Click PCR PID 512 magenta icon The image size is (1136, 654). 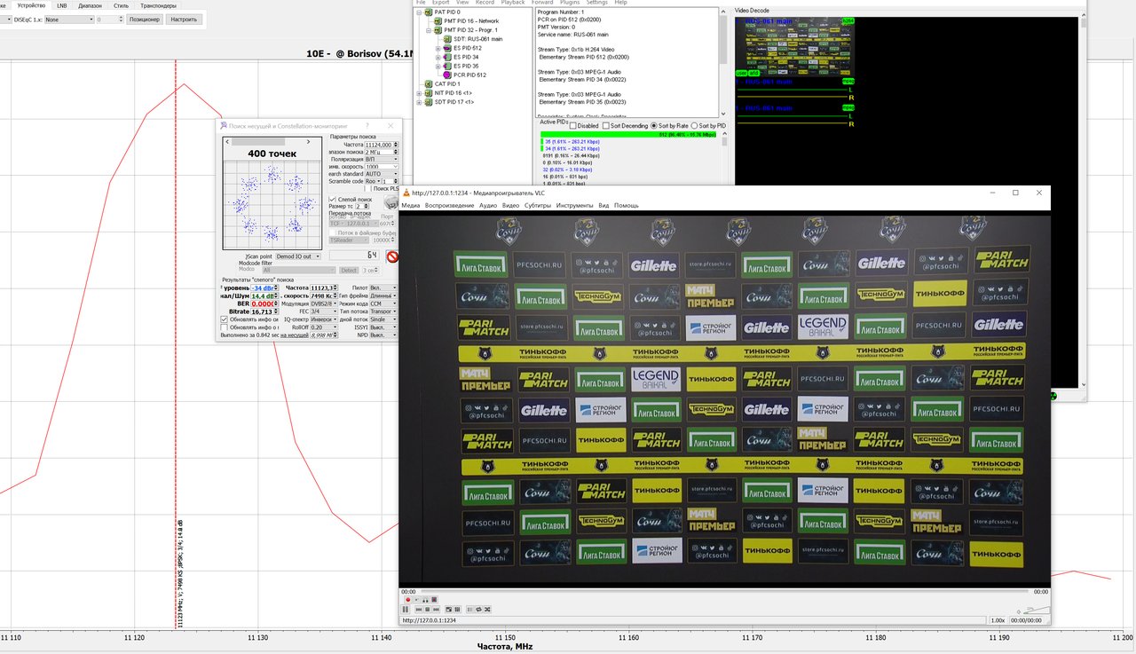click(447, 75)
